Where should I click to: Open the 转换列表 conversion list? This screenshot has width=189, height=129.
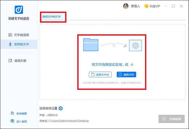[x=19, y=61]
